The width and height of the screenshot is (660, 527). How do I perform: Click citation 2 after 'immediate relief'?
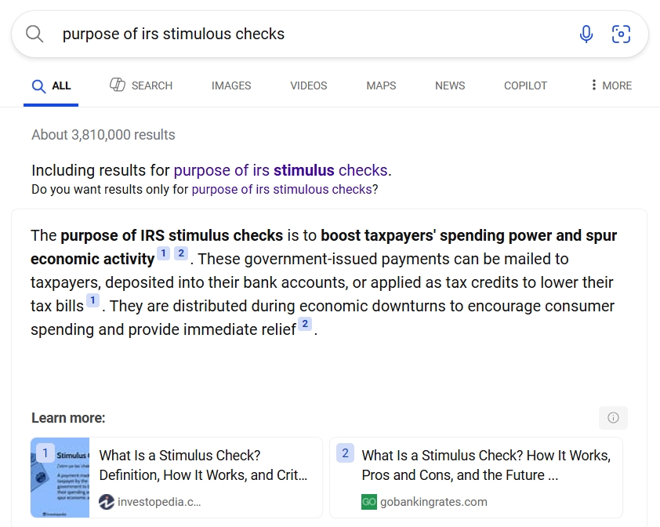(x=305, y=324)
